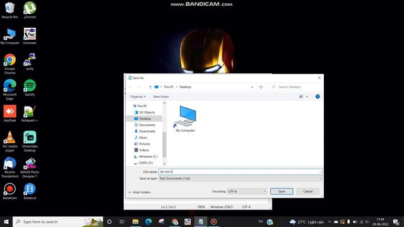Launch the Mozilla Thunderbird desktop shortcut
The image size is (404, 227).
pyautogui.click(x=10, y=167)
